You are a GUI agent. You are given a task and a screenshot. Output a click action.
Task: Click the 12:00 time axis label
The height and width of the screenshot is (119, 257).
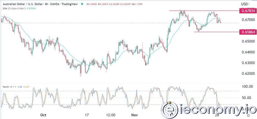click(x=111, y=115)
